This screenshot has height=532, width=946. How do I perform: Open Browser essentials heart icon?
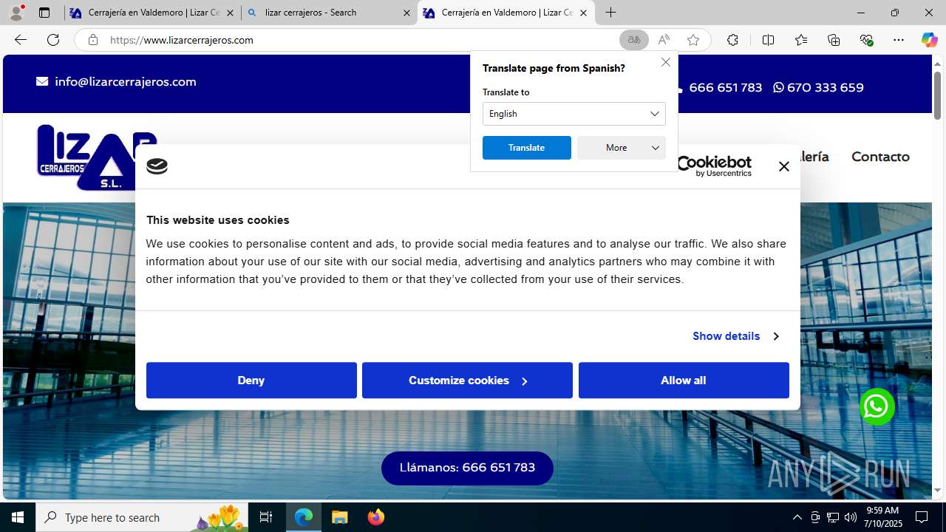tap(866, 40)
